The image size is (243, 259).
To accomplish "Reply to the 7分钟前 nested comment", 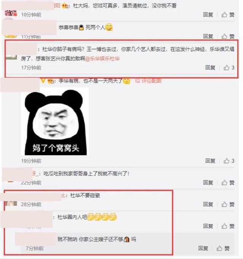I will (x=203, y=248).
